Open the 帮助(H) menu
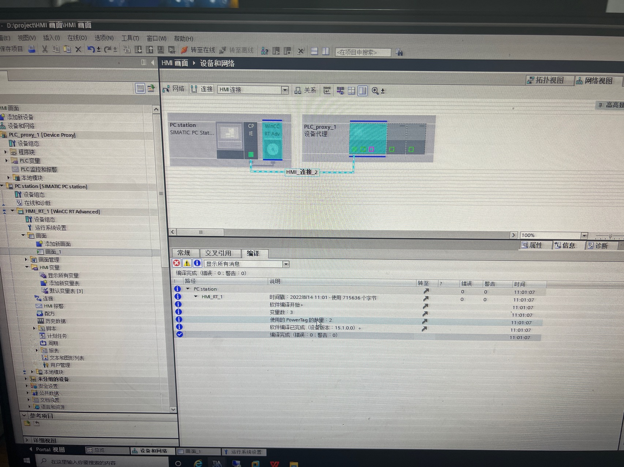This screenshot has height=467, width=624. [x=183, y=38]
